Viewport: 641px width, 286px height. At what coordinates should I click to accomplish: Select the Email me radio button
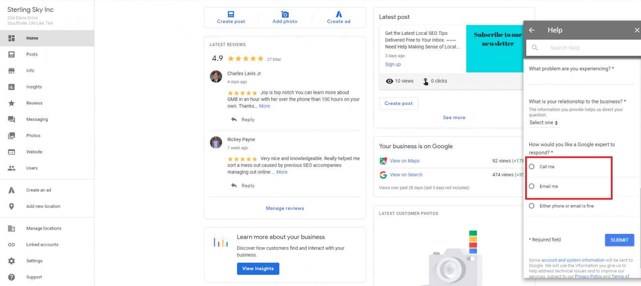(x=532, y=186)
